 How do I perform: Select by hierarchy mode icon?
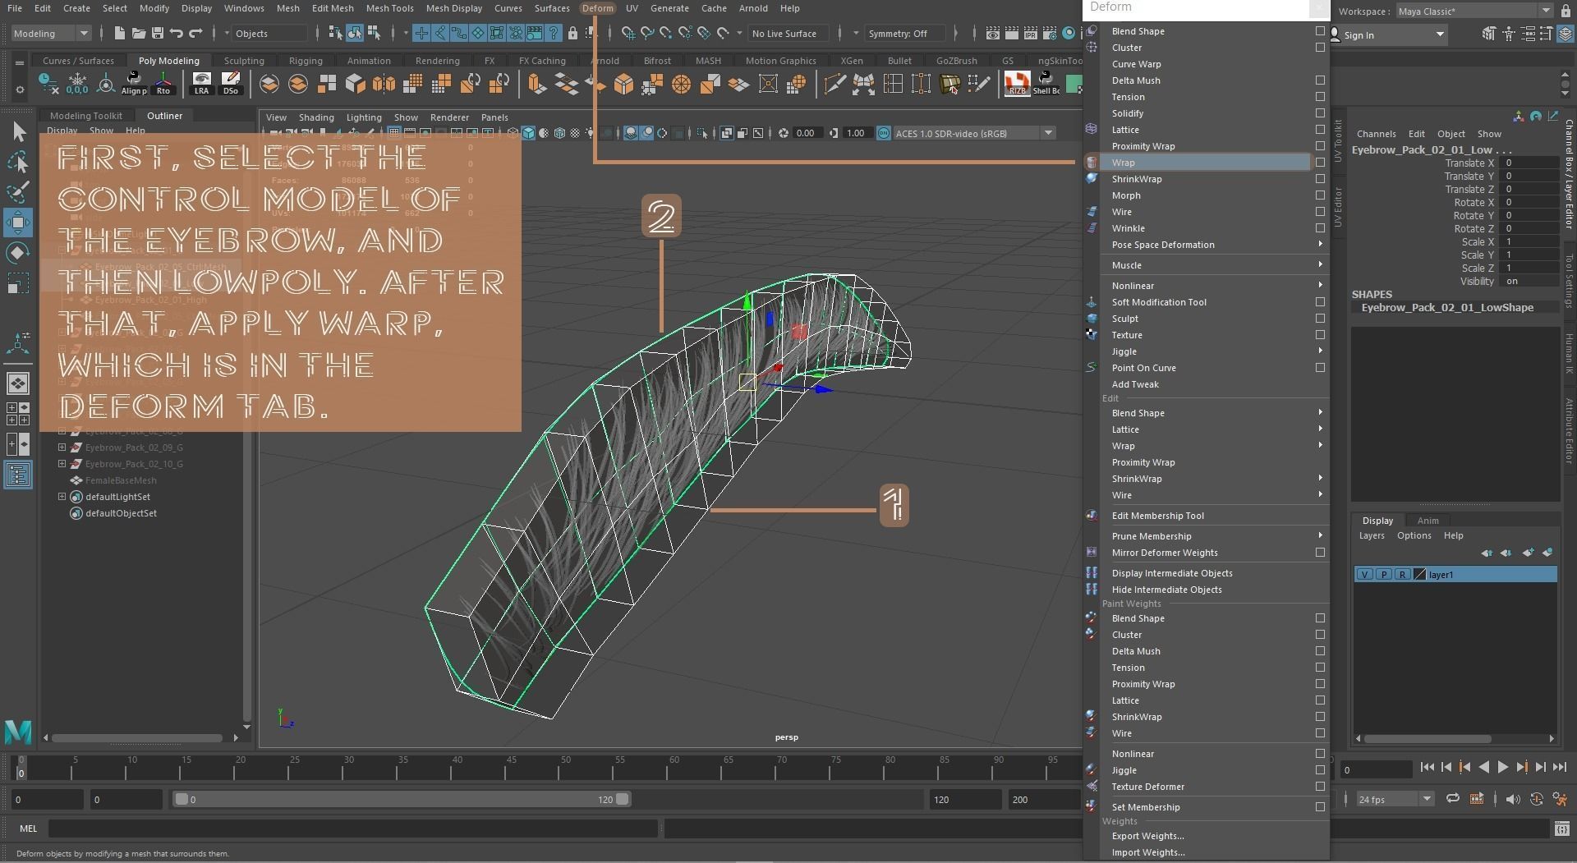click(x=335, y=33)
